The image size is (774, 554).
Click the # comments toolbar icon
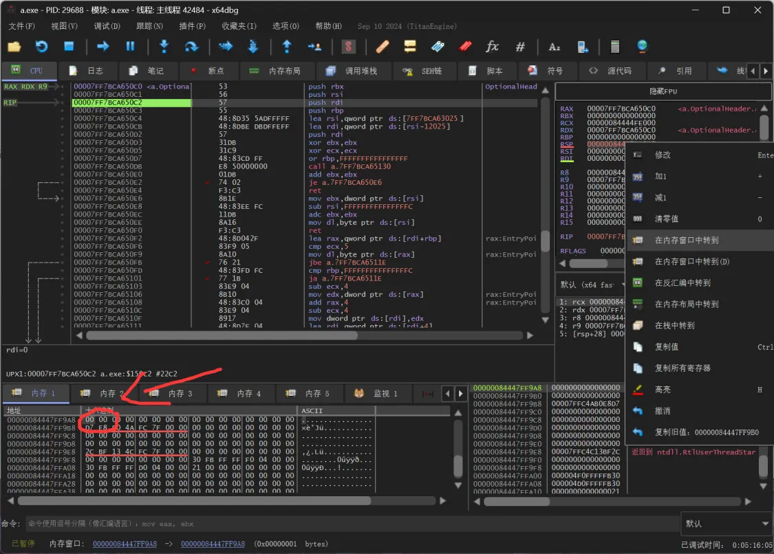click(x=520, y=47)
